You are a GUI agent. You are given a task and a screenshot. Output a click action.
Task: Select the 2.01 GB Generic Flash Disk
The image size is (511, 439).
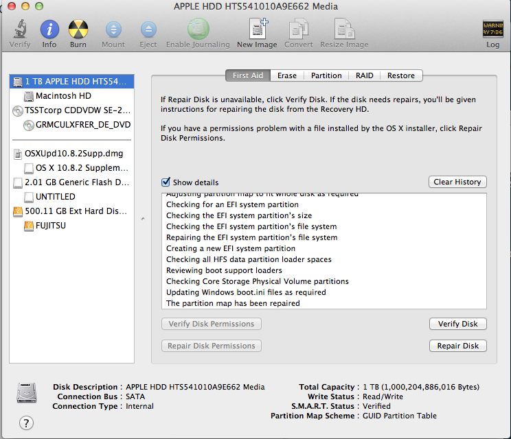click(71, 182)
